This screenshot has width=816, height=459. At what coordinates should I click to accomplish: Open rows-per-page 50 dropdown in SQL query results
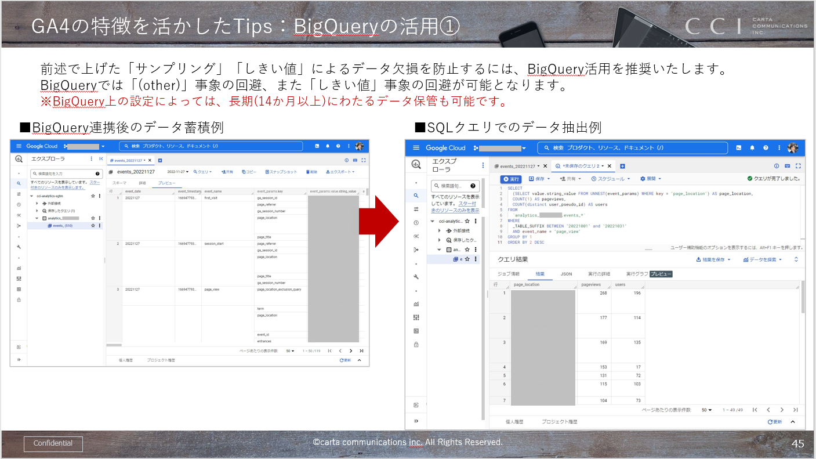coord(706,410)
